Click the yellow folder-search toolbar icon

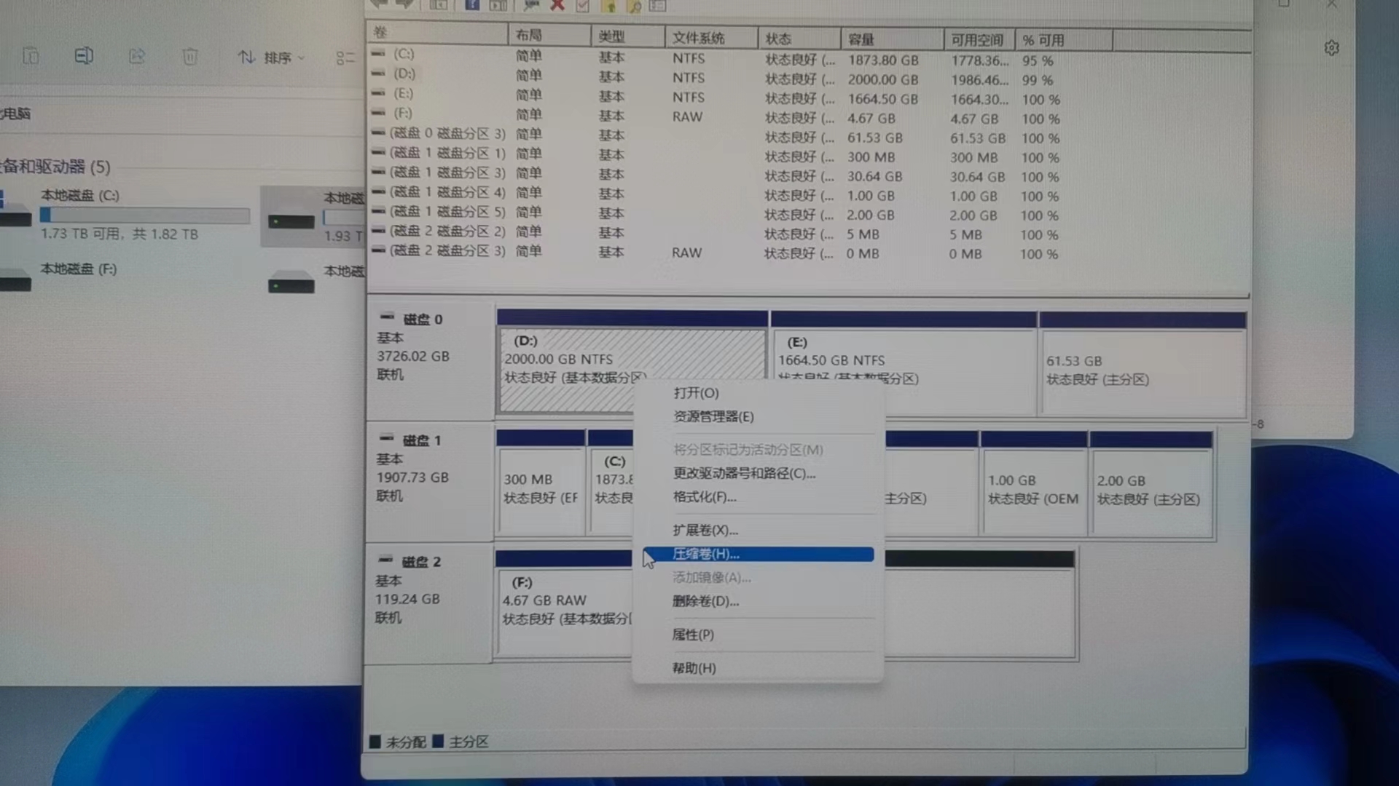point(635,7)
